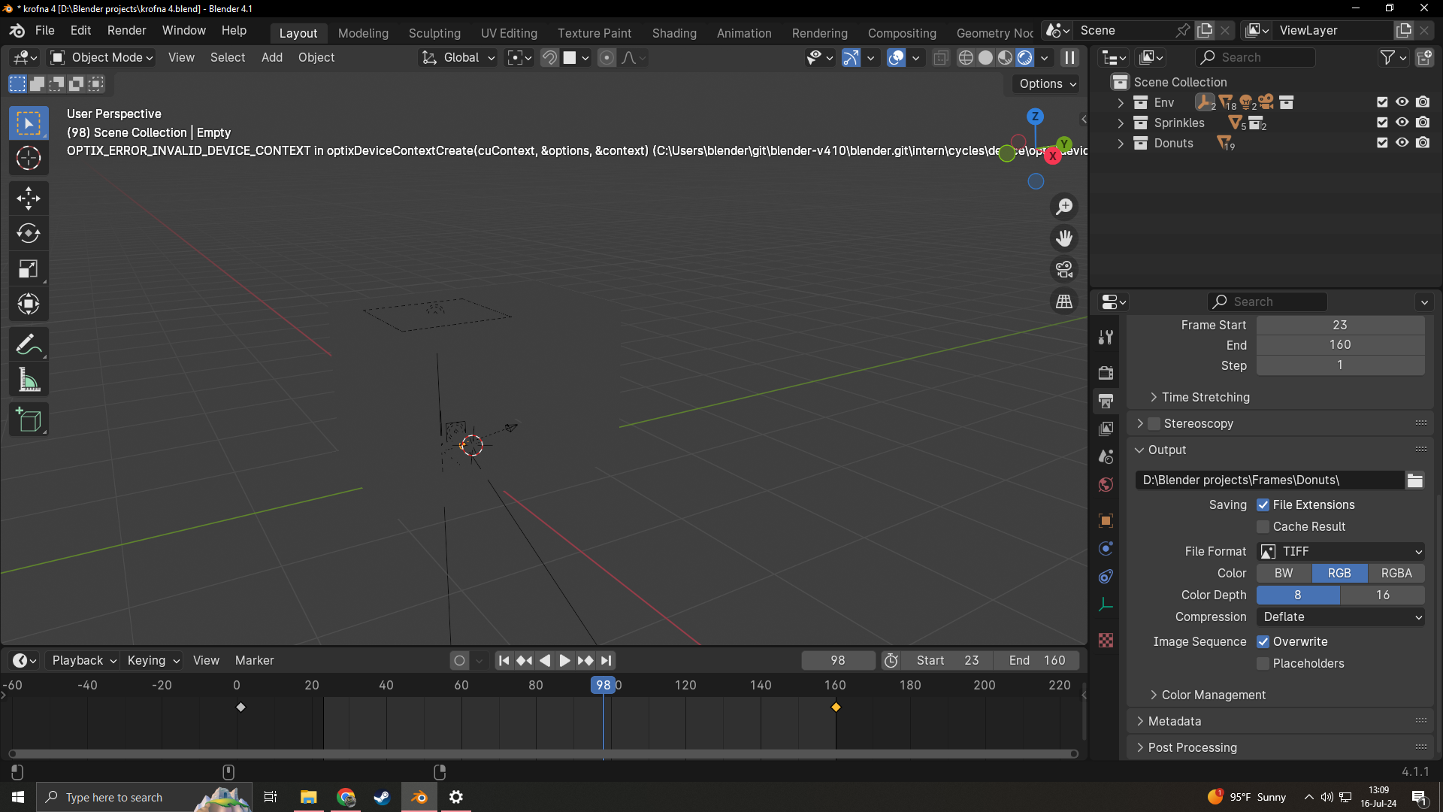Disable Donuts collection render camera
1443x812 pixels.
[x=1423, y=143]
